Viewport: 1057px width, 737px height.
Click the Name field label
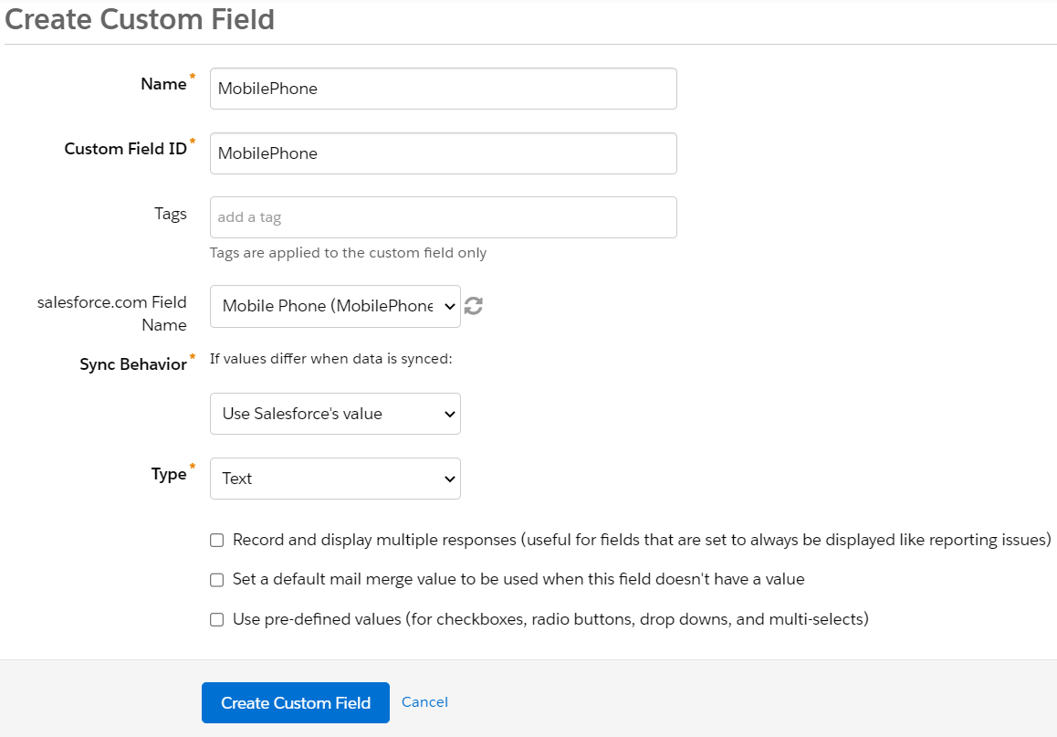coord(163,84)
